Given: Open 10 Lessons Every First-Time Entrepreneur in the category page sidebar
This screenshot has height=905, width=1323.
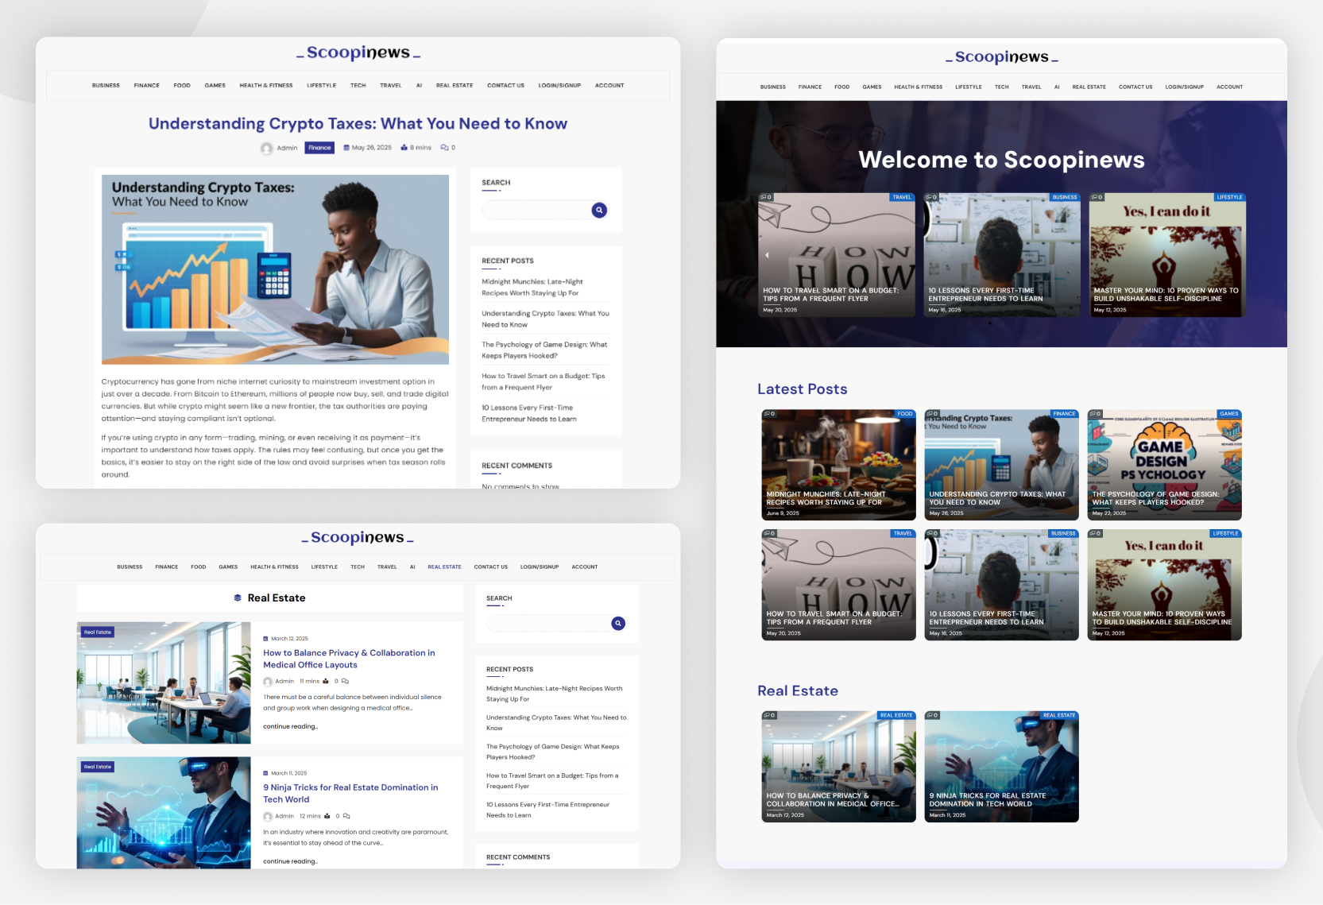Looking at the screenshot, I should click(547, 810).
